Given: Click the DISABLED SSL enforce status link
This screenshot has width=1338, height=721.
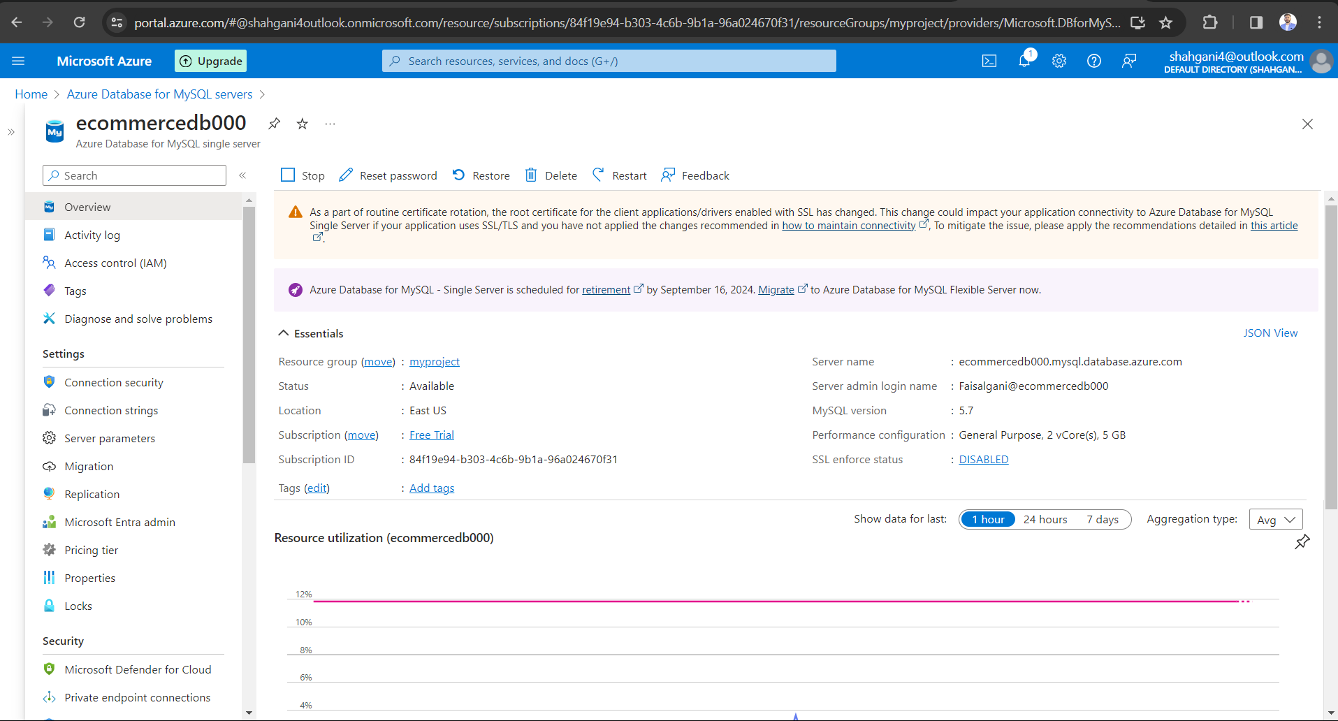Looking at the screenshot, I should coord(984,459).
